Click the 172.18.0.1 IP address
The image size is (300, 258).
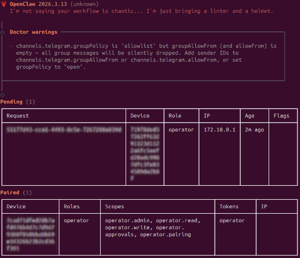click(220, 129)
